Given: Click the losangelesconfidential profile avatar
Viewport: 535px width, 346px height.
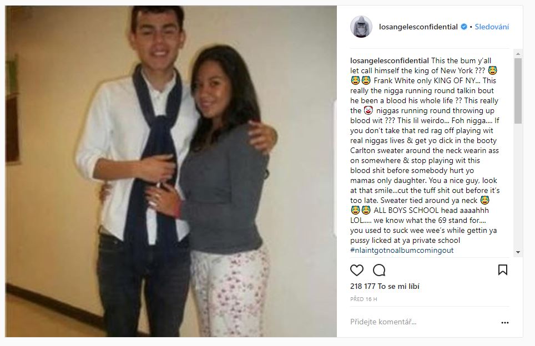Looking at the screenshot, I should 361,27.
